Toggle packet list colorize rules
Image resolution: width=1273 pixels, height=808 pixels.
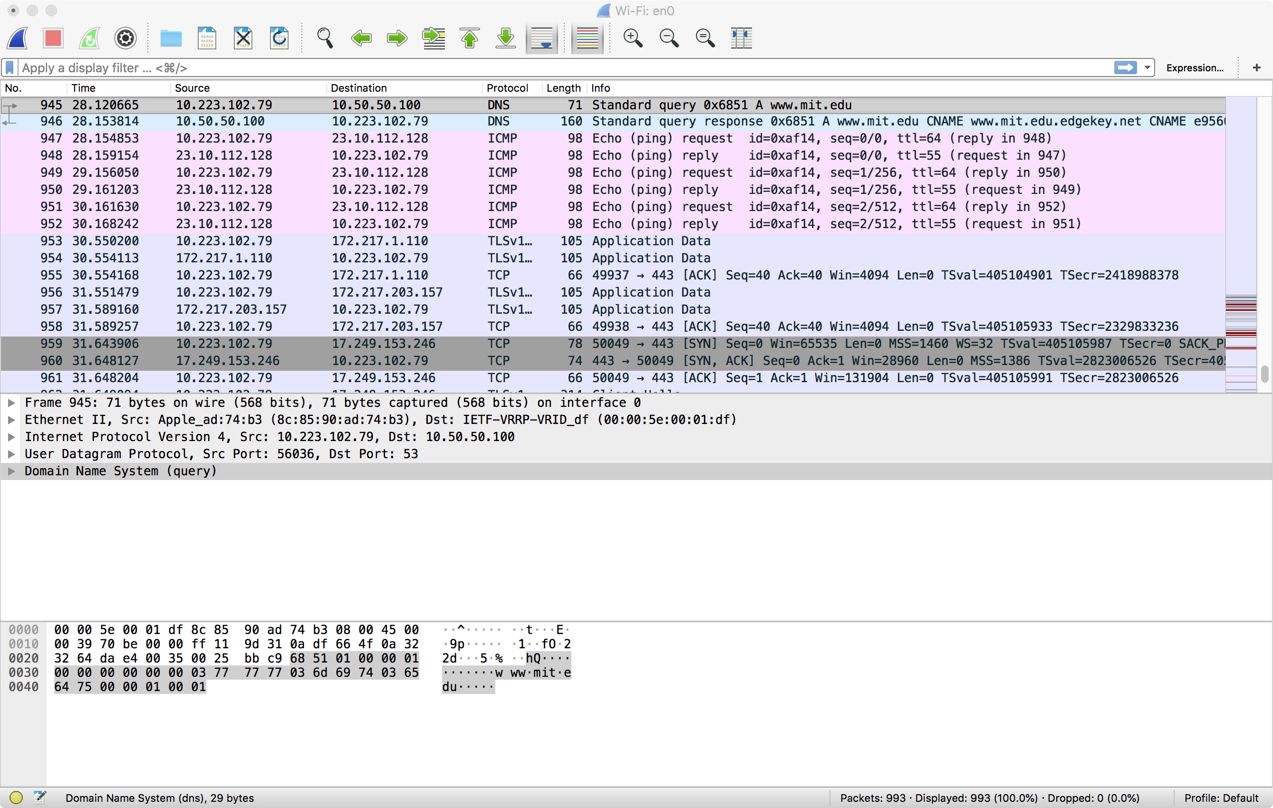click(x=588, y=38)
